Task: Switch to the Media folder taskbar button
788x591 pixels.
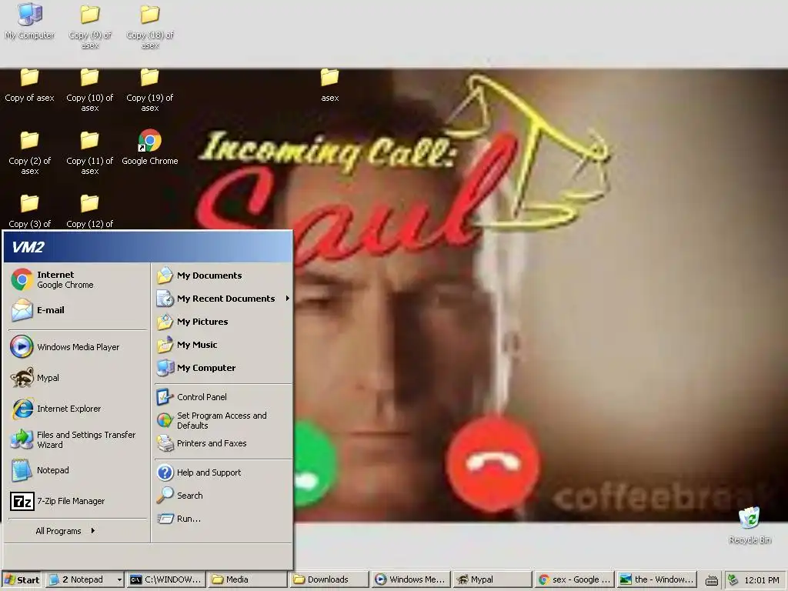Action: pyautogui.click(x=247, y=579)
